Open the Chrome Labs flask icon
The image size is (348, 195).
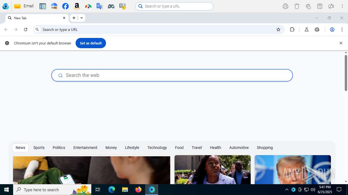(307, 30)
